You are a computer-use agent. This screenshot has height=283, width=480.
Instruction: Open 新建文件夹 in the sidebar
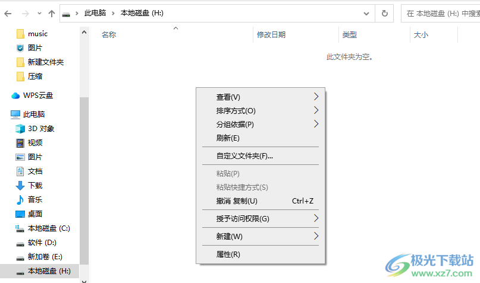[46, 62]
